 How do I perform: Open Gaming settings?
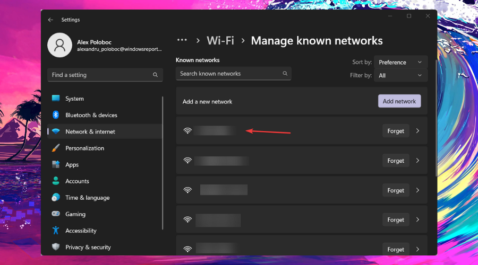[x=105, y=214]
